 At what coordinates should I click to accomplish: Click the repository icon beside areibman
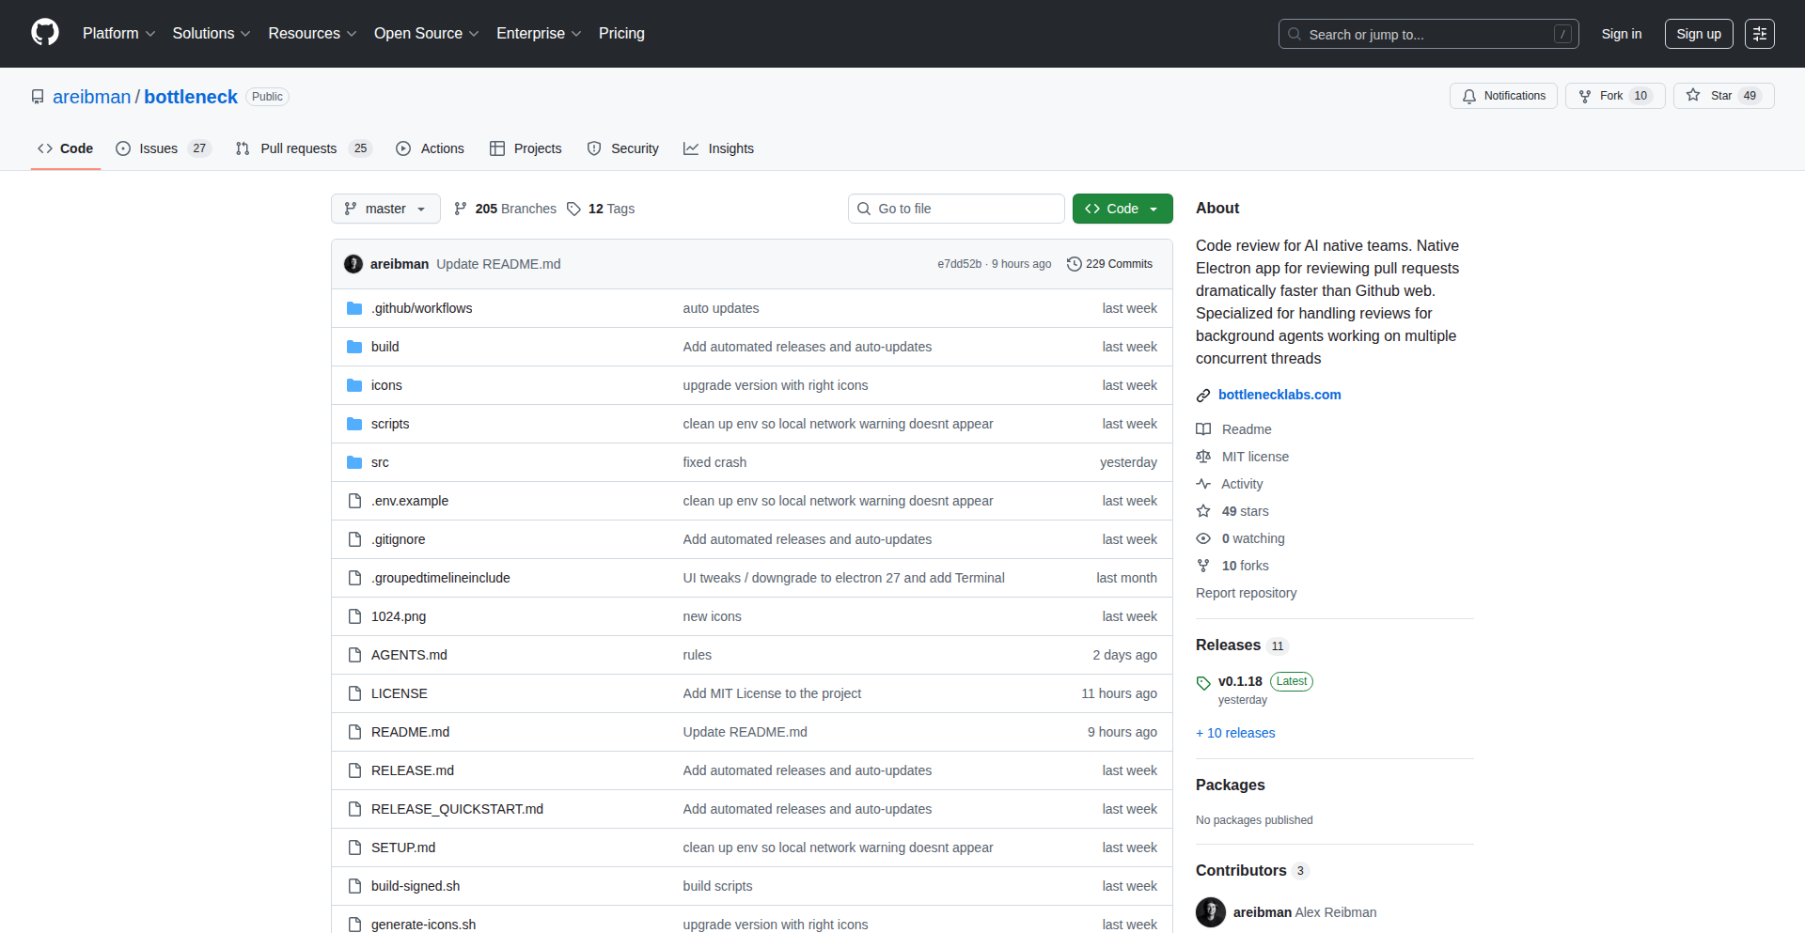pyautogui.click(x=38, y=97)
